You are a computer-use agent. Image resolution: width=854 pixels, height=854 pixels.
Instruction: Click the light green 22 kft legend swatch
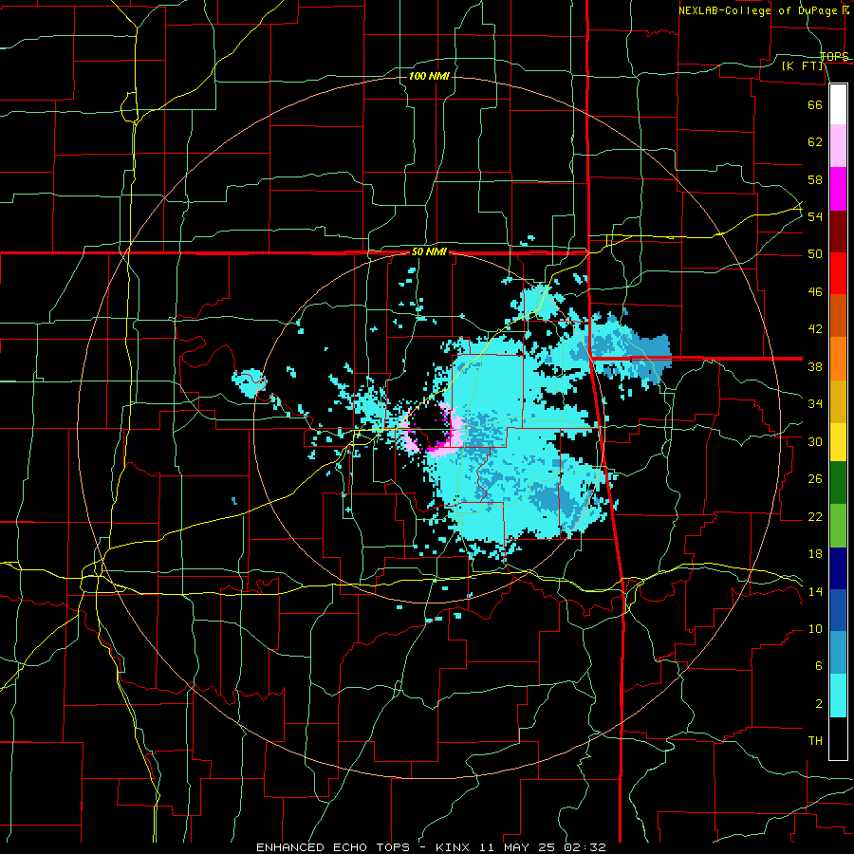(838, 526)
